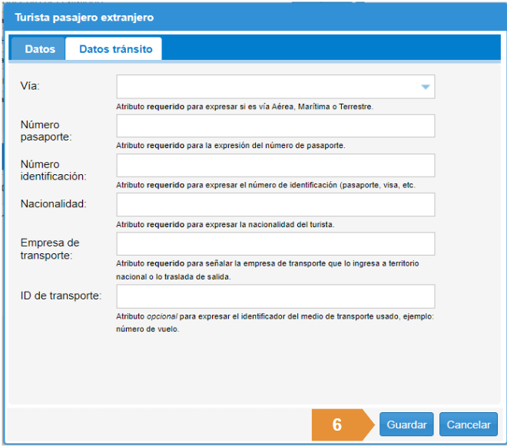The width and height of the screenshot is (507, 446).
Task: Click the Empresa de transporte label
Action: click(50, 249)
